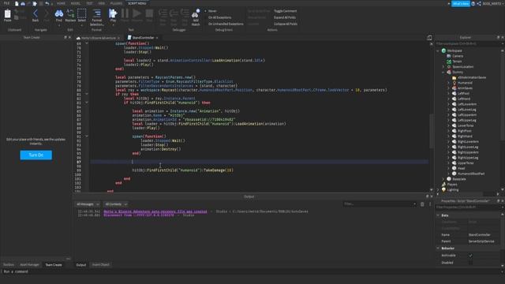Screen dimensions: 505x284
Task: Close the StandController script tab
Action: pos(157,38)
